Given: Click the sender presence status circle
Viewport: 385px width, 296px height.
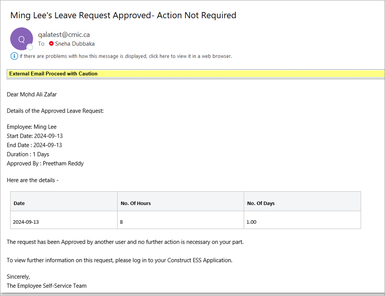Looking at the screenshot, I should [30, 47].
